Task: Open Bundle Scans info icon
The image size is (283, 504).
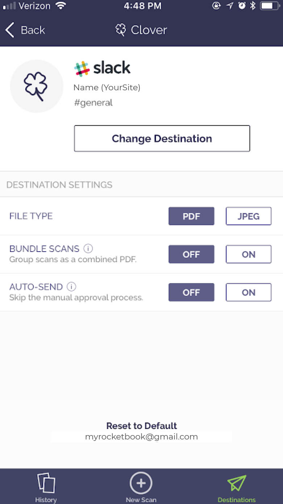Action: click(x=88, y=249)
